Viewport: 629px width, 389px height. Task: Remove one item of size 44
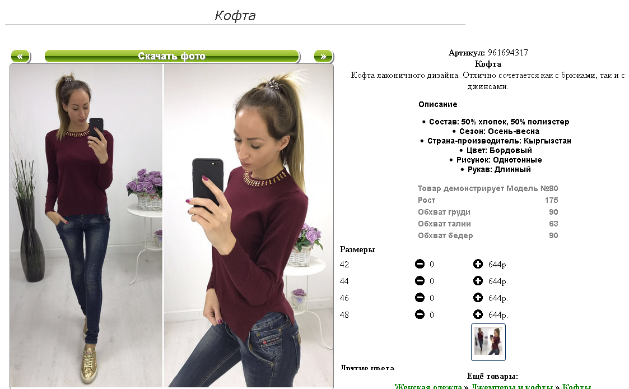click(x=420, y=281)
